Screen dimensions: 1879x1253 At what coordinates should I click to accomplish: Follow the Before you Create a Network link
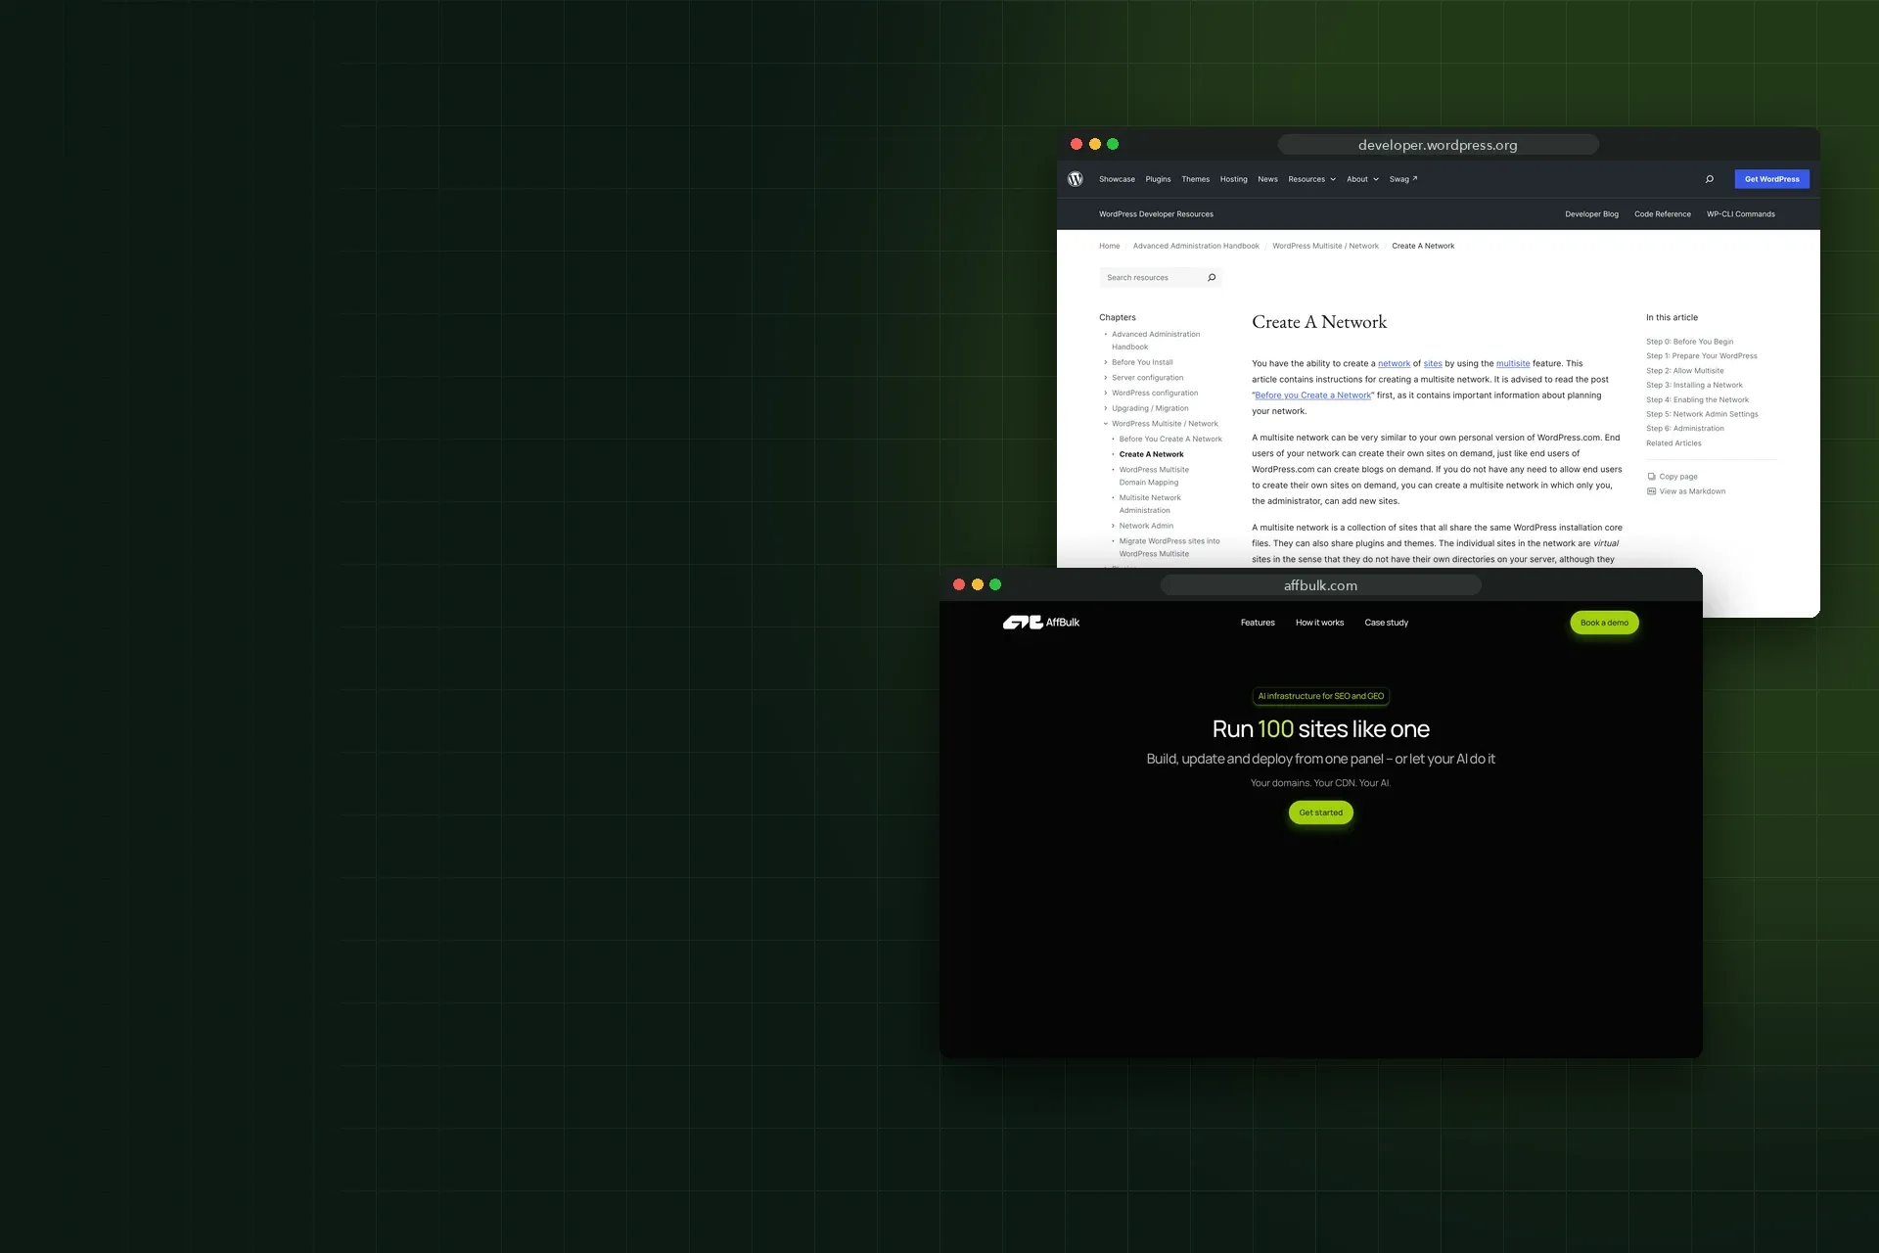coord(1312,395)
